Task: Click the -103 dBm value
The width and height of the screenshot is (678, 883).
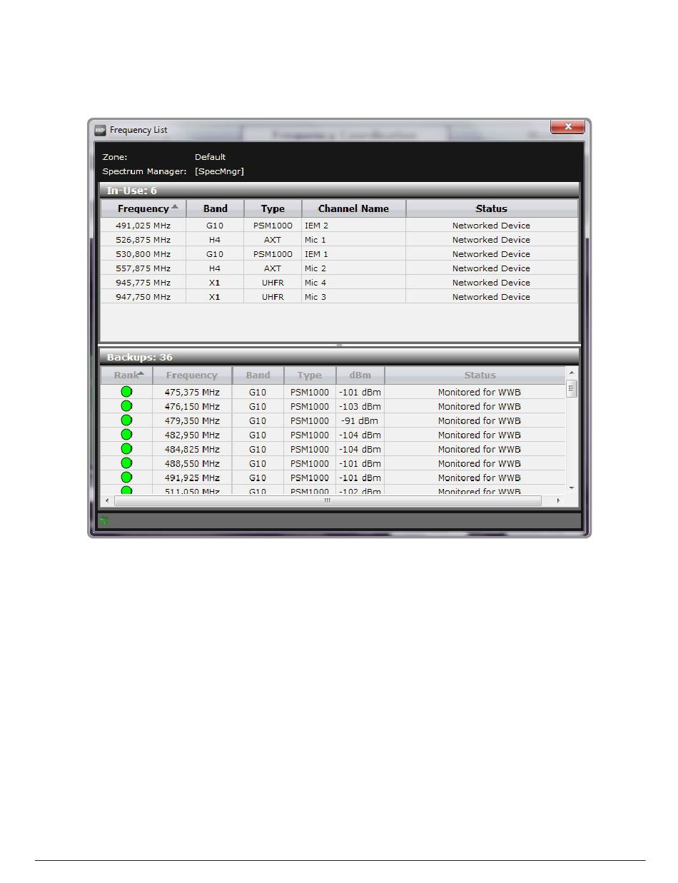Action: coord(360,407)
